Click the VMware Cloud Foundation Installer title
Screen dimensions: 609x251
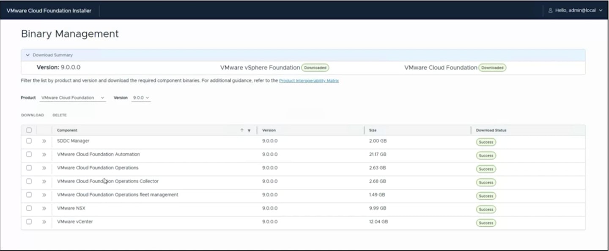point(49,11)
